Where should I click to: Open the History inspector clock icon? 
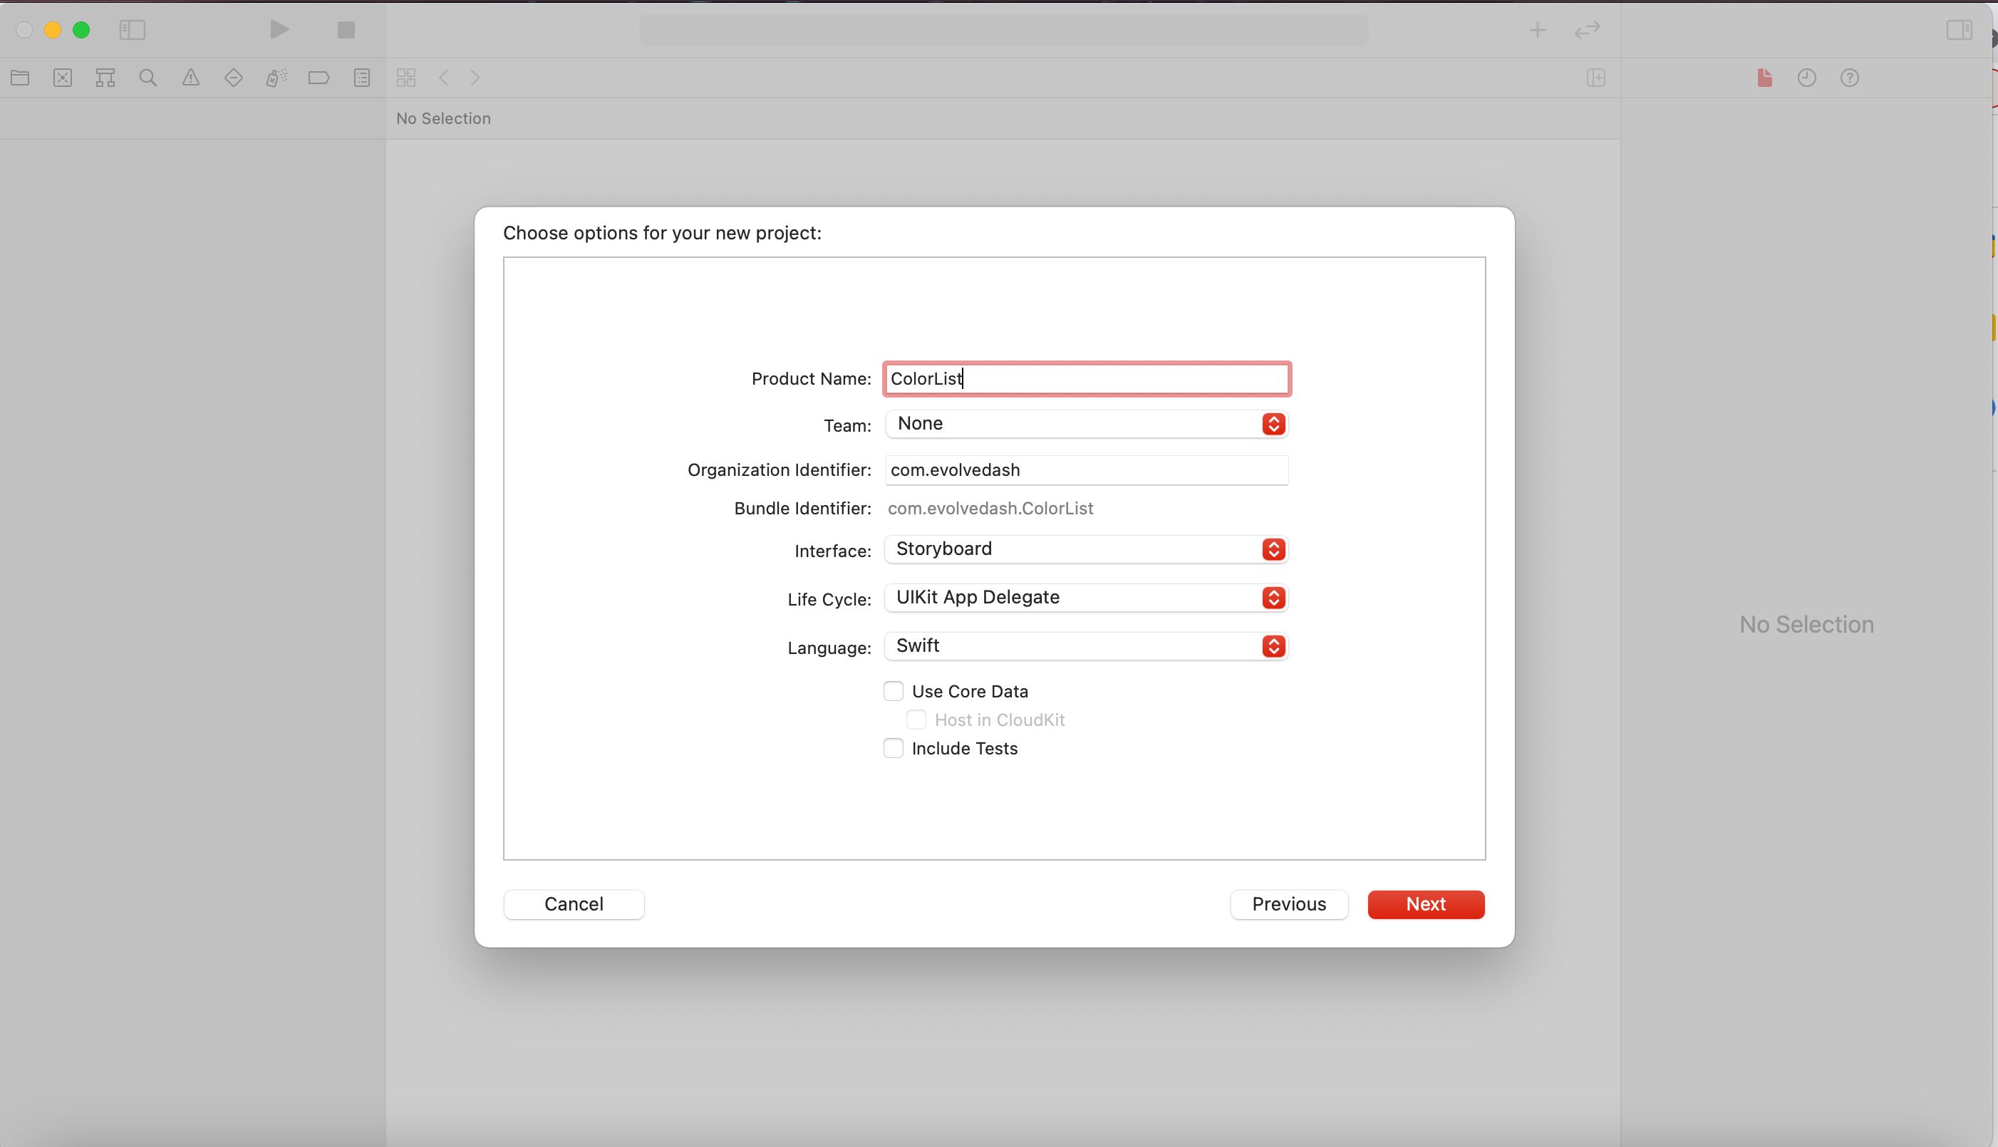coord(1806,77)
